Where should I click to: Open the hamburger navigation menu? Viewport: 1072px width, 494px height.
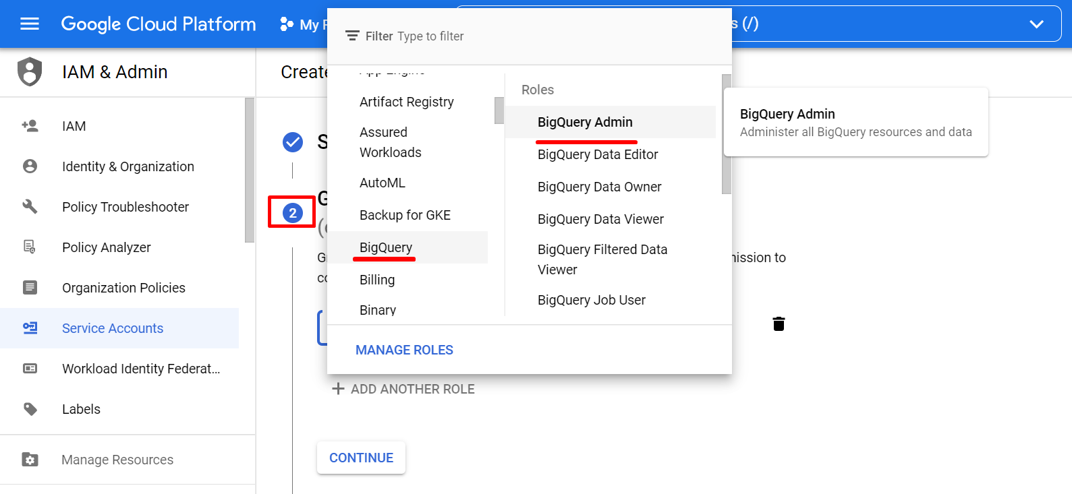click(x=30, y=24)
